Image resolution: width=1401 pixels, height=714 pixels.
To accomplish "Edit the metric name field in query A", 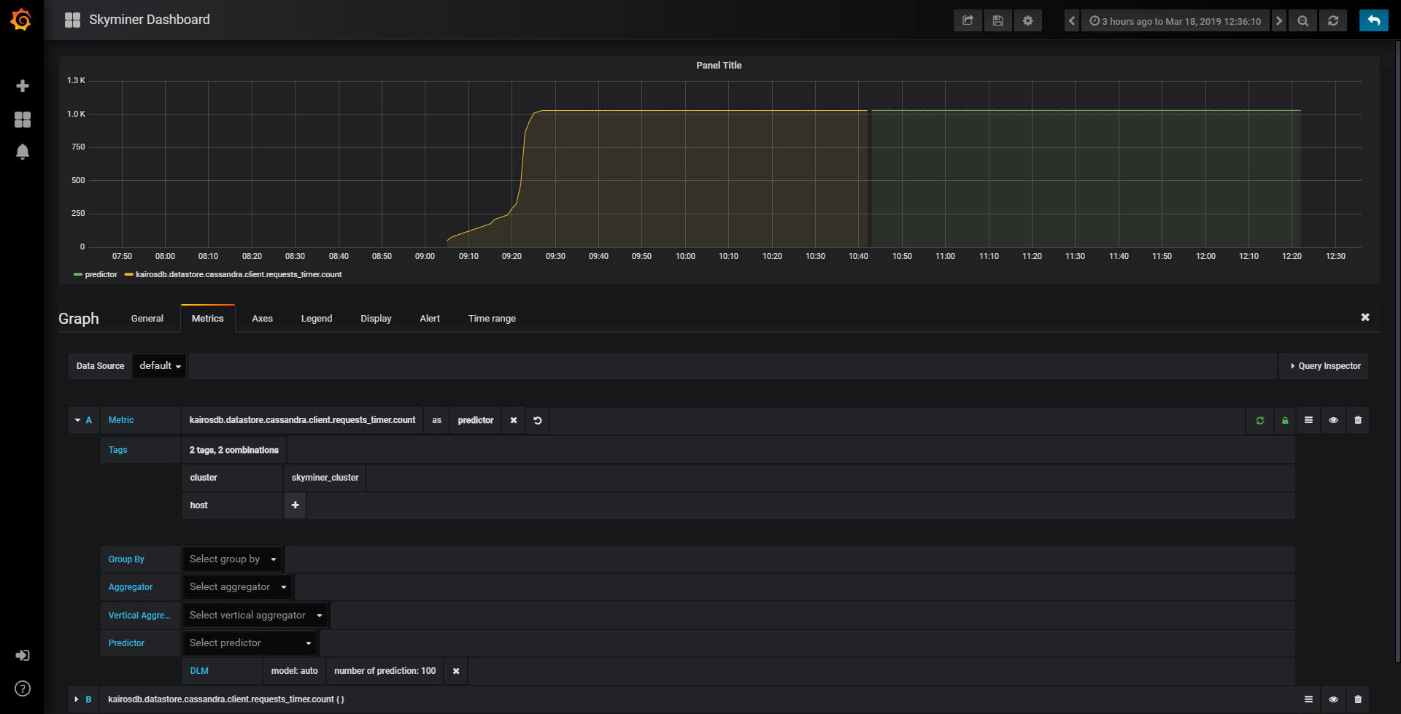I will click(x=302, y=421).
